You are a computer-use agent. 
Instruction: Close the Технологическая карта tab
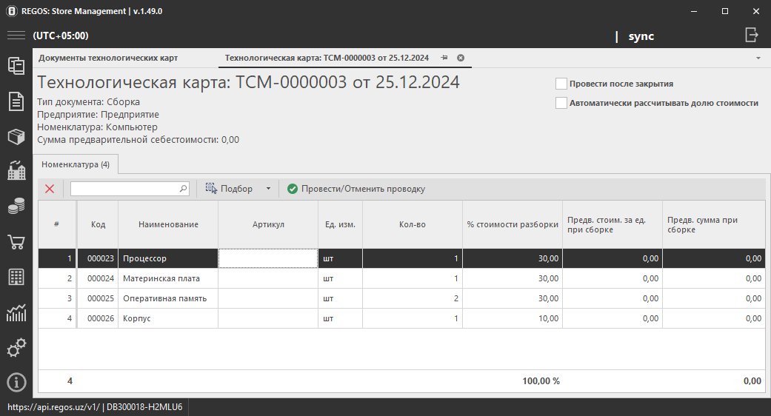pyautogui.click(x=460, y=58)
